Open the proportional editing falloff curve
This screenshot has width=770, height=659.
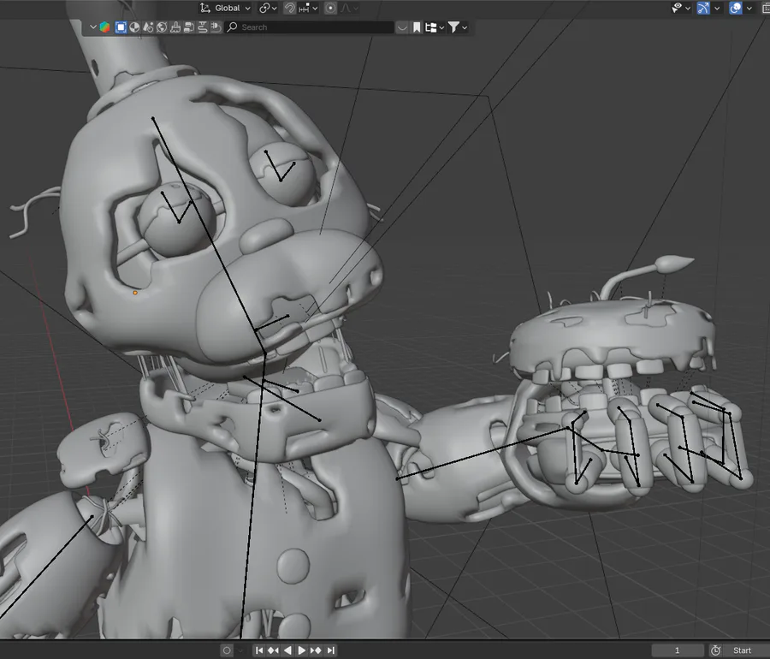pos(349,8)
